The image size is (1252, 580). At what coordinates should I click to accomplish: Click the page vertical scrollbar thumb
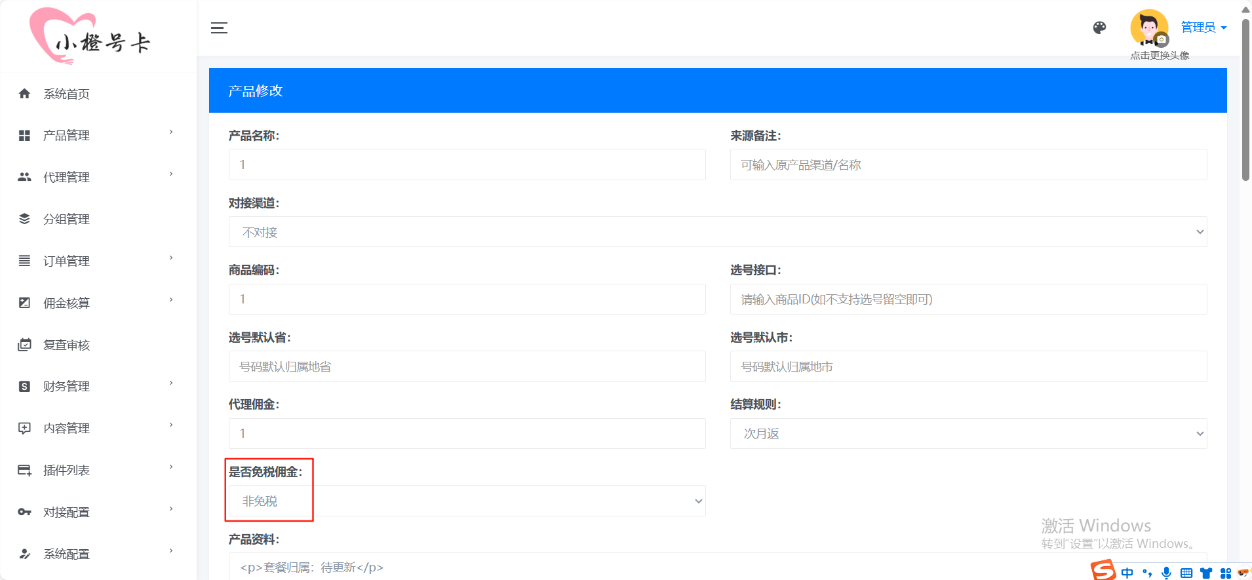coord(1245,98)
